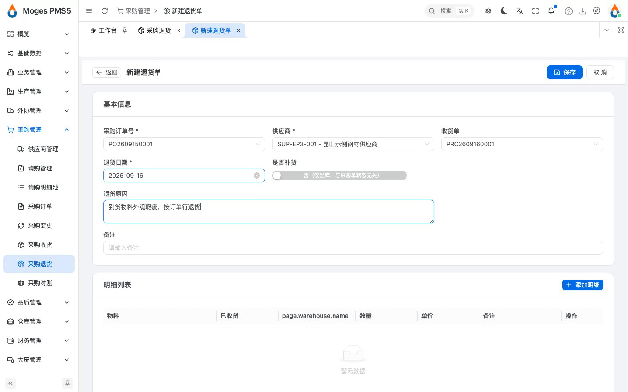
Task: Open the notifications bell
Action: click(x=551, y=11)
